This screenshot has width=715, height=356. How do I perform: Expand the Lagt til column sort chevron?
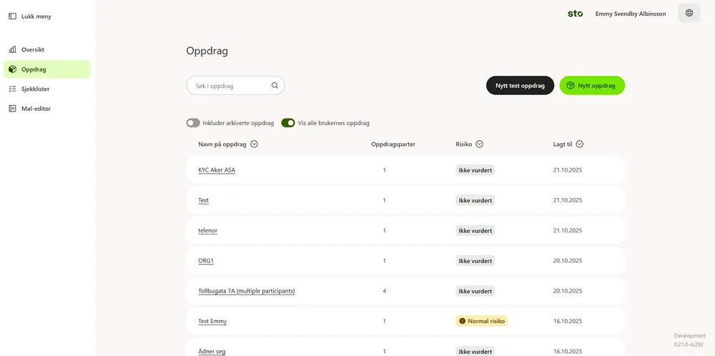[580, 144]
